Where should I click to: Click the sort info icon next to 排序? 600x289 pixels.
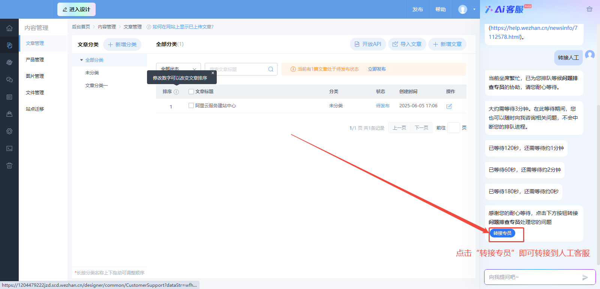click(x=176, y=92)
